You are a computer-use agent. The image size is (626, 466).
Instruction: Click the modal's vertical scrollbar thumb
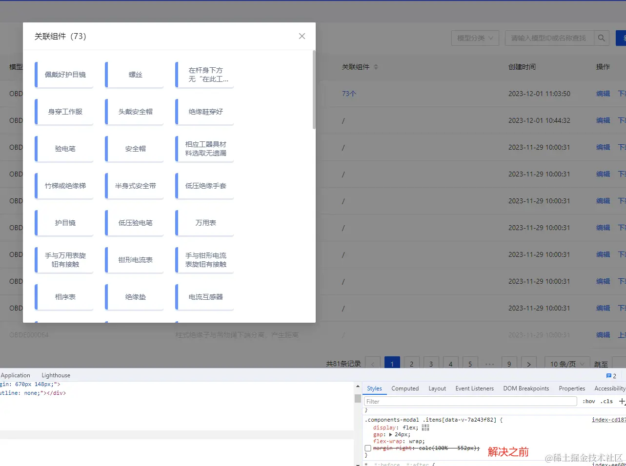pyautogui.click(x=314, y=90)
